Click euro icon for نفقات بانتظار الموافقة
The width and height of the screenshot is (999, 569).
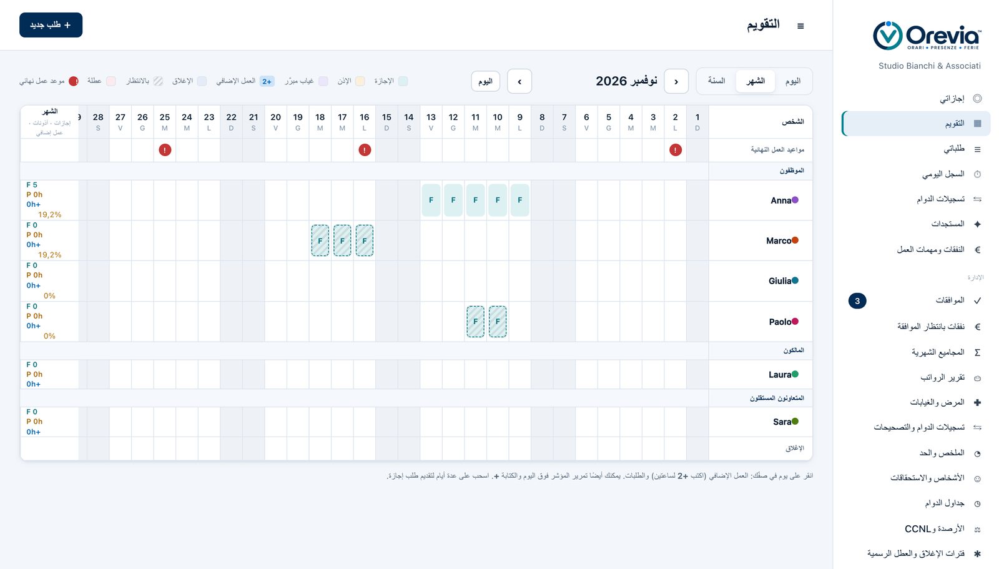pyautogui.click(x=977, y=327)
